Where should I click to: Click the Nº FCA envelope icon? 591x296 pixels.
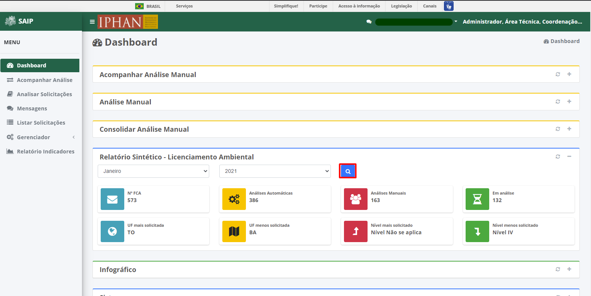[112, 199]
